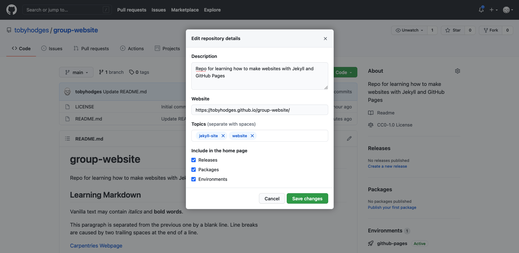Viewport: 519px width, 253px height.
Task: Remove the website topic
Action: 252,136
